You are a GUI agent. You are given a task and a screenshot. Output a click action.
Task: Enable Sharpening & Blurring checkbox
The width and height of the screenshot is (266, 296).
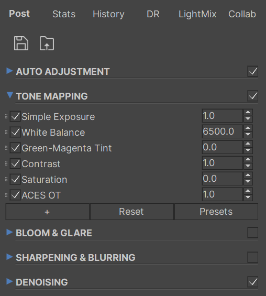pos(253,257)
